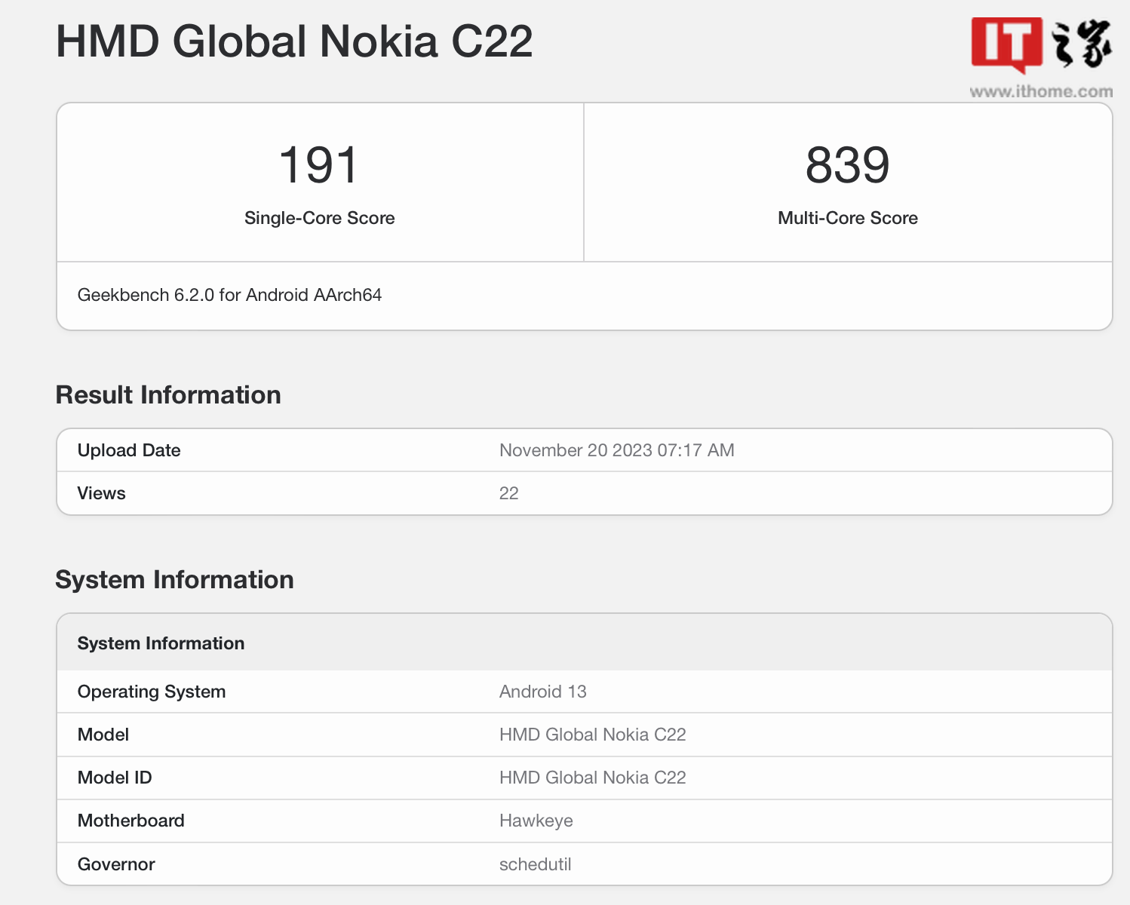Click the Multi-Core Score label
The width and height of the screenshot is (1130, 905).
pyautogui.click(x=847, y=218)
